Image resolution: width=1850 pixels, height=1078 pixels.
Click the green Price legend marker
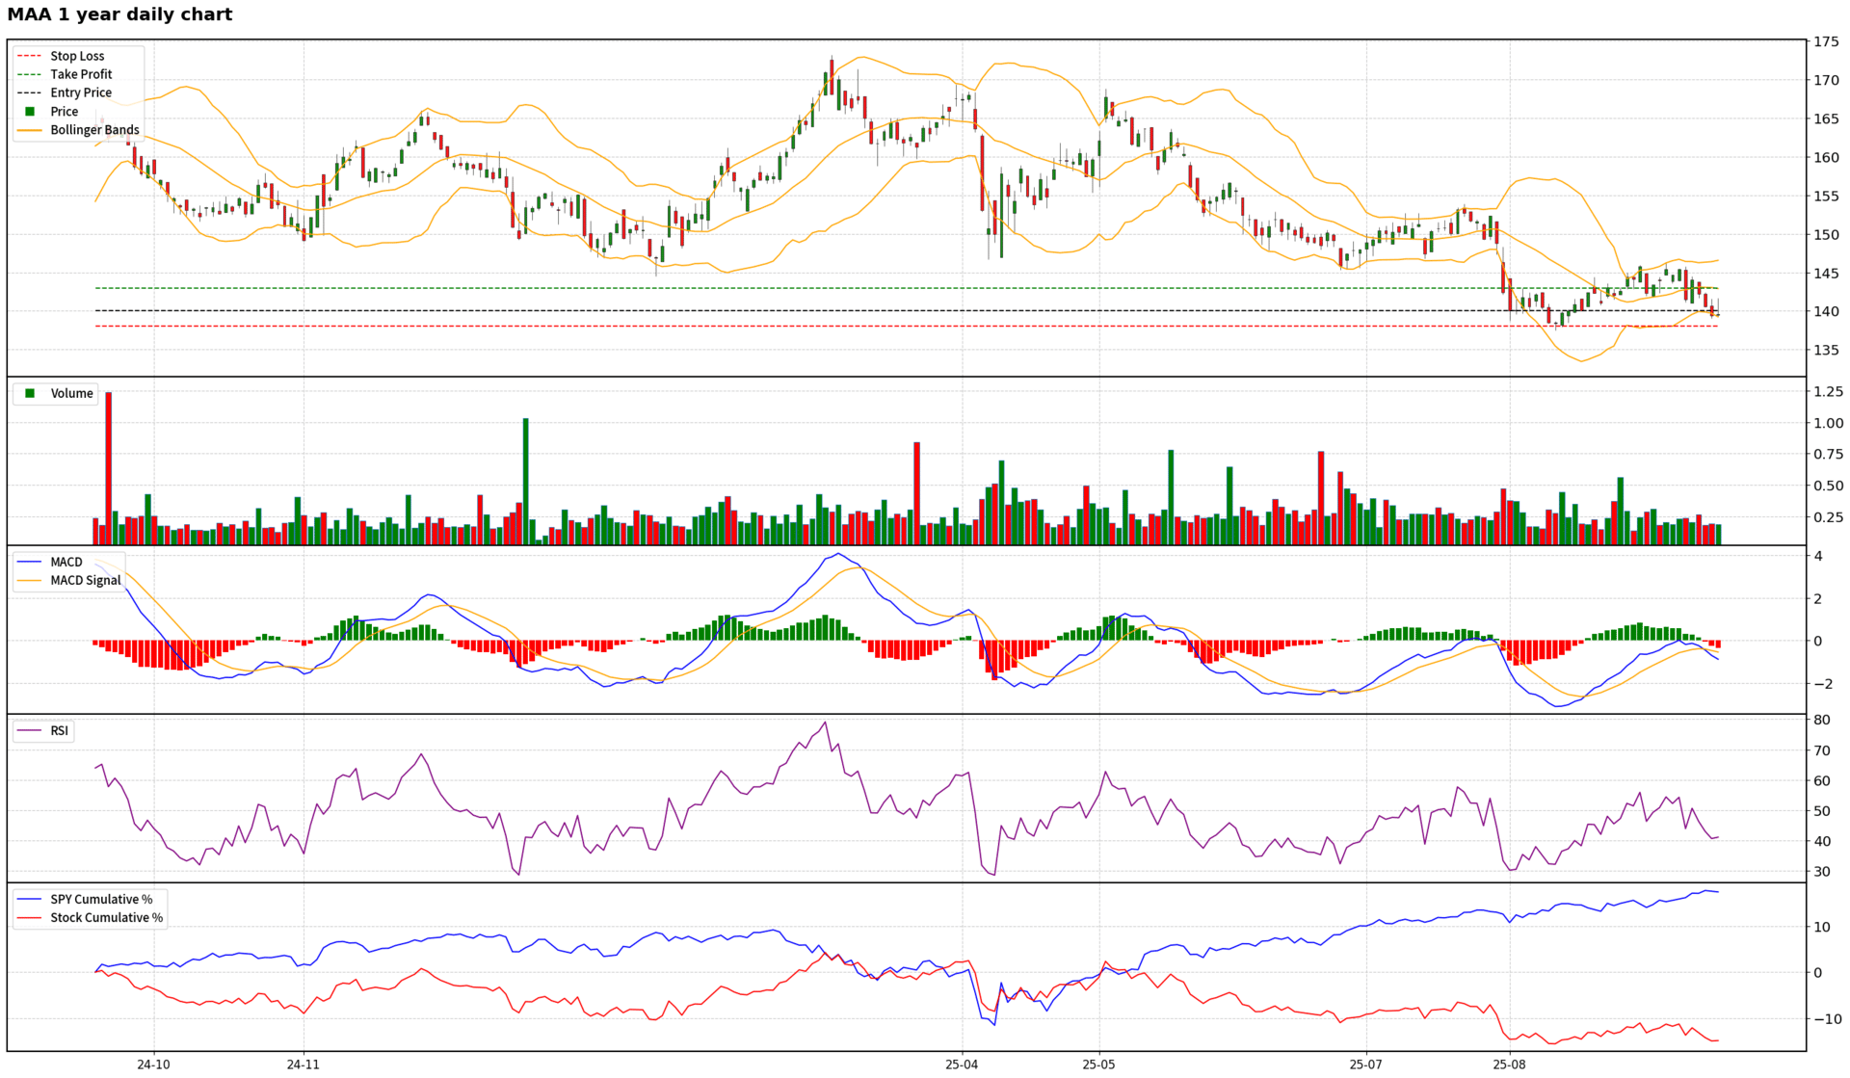30,112
